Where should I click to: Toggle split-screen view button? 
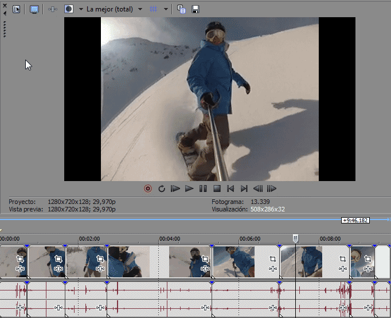69,9
